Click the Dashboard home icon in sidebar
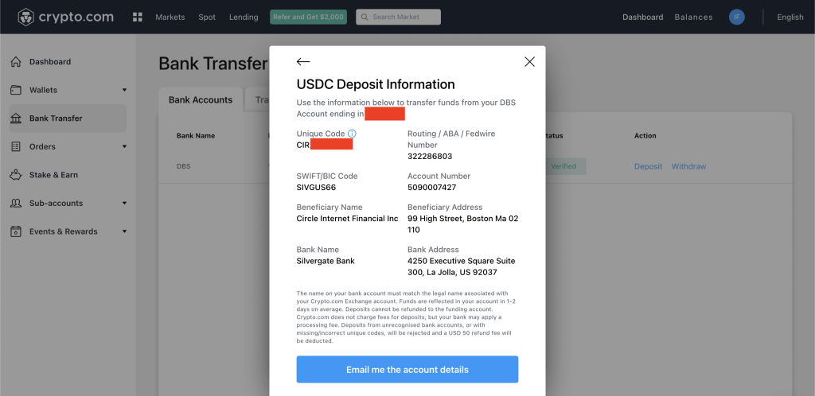Screen dimensions: 815x396 [16, 62]
